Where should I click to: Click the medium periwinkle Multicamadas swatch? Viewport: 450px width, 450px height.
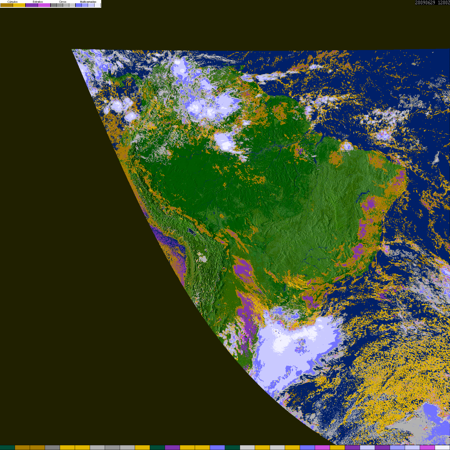85,5
